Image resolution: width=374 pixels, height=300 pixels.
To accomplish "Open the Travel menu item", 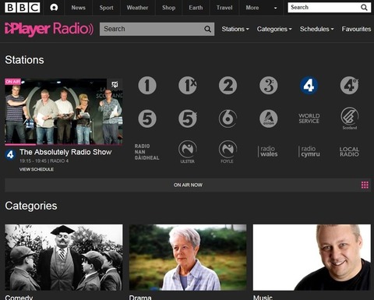I will (x=224, y=8).
